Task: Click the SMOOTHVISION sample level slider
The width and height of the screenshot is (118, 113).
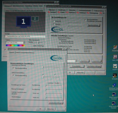Action: [x=51, y=77]
